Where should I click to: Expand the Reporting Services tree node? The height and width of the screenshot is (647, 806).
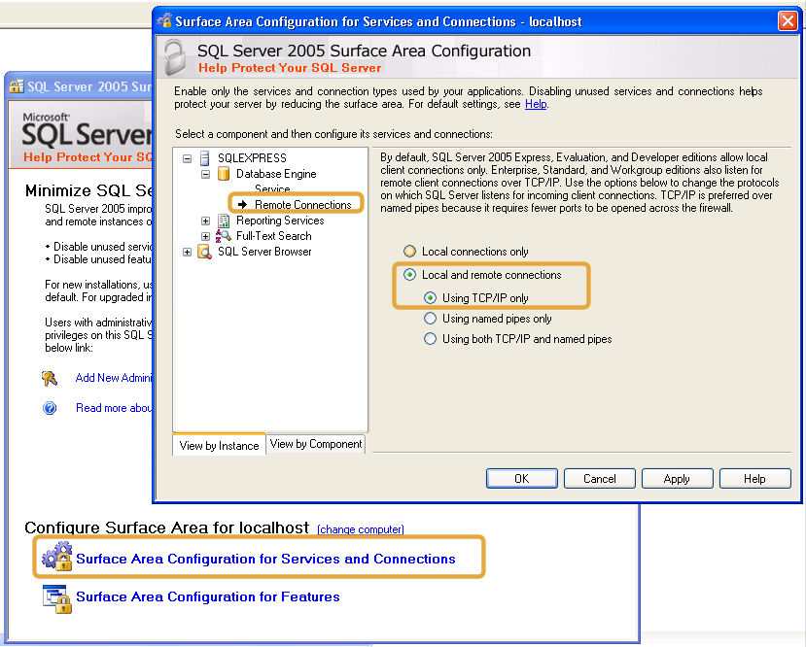206,221
